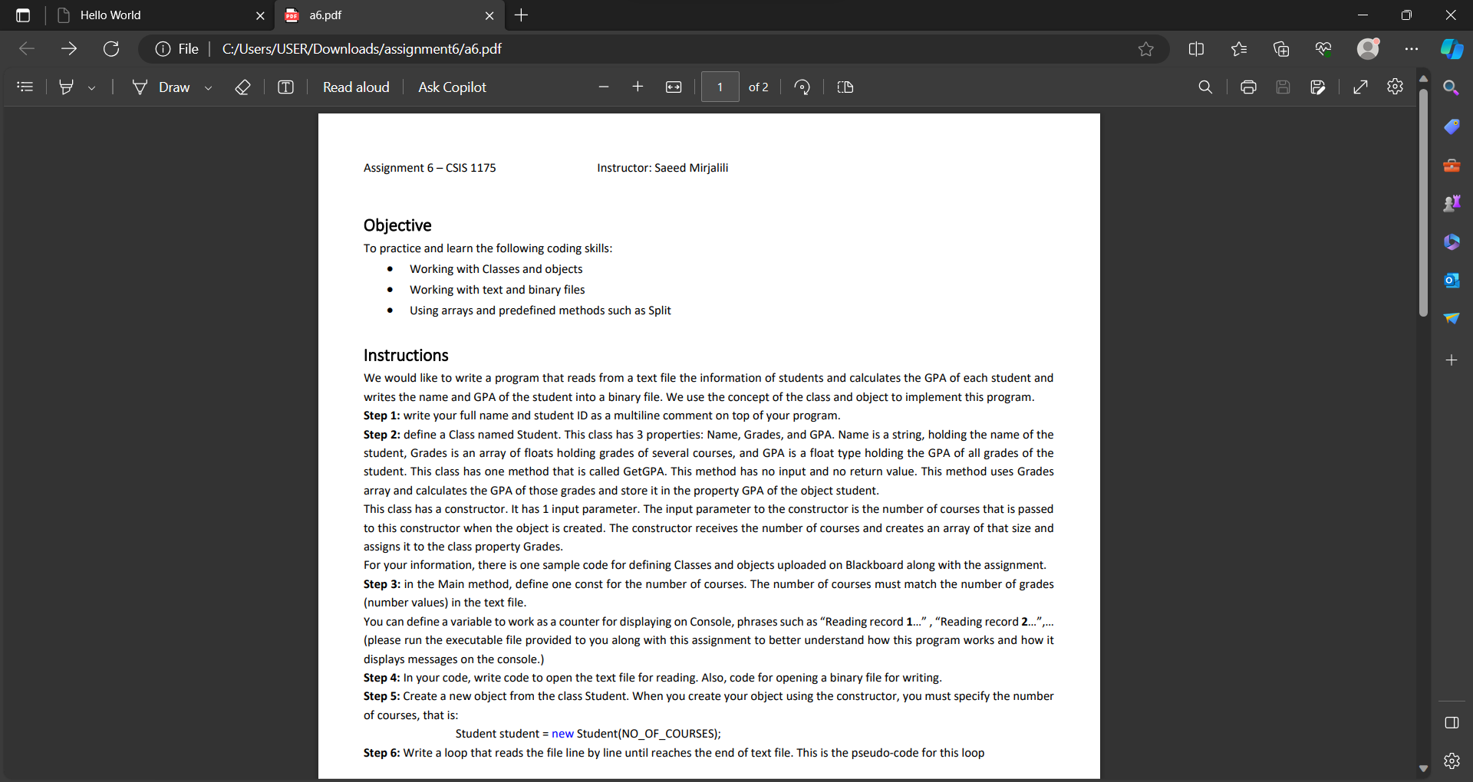Toggle fit to page zoom

(x=674, y=87)
